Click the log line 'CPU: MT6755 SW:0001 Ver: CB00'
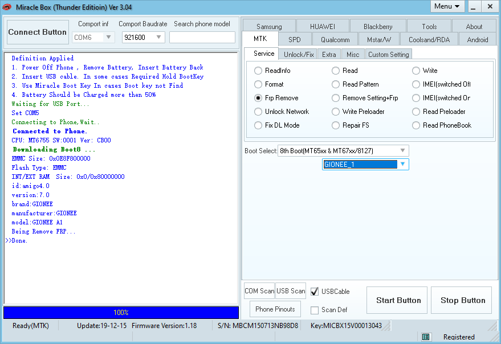501x344 pixels. [62, 140]
